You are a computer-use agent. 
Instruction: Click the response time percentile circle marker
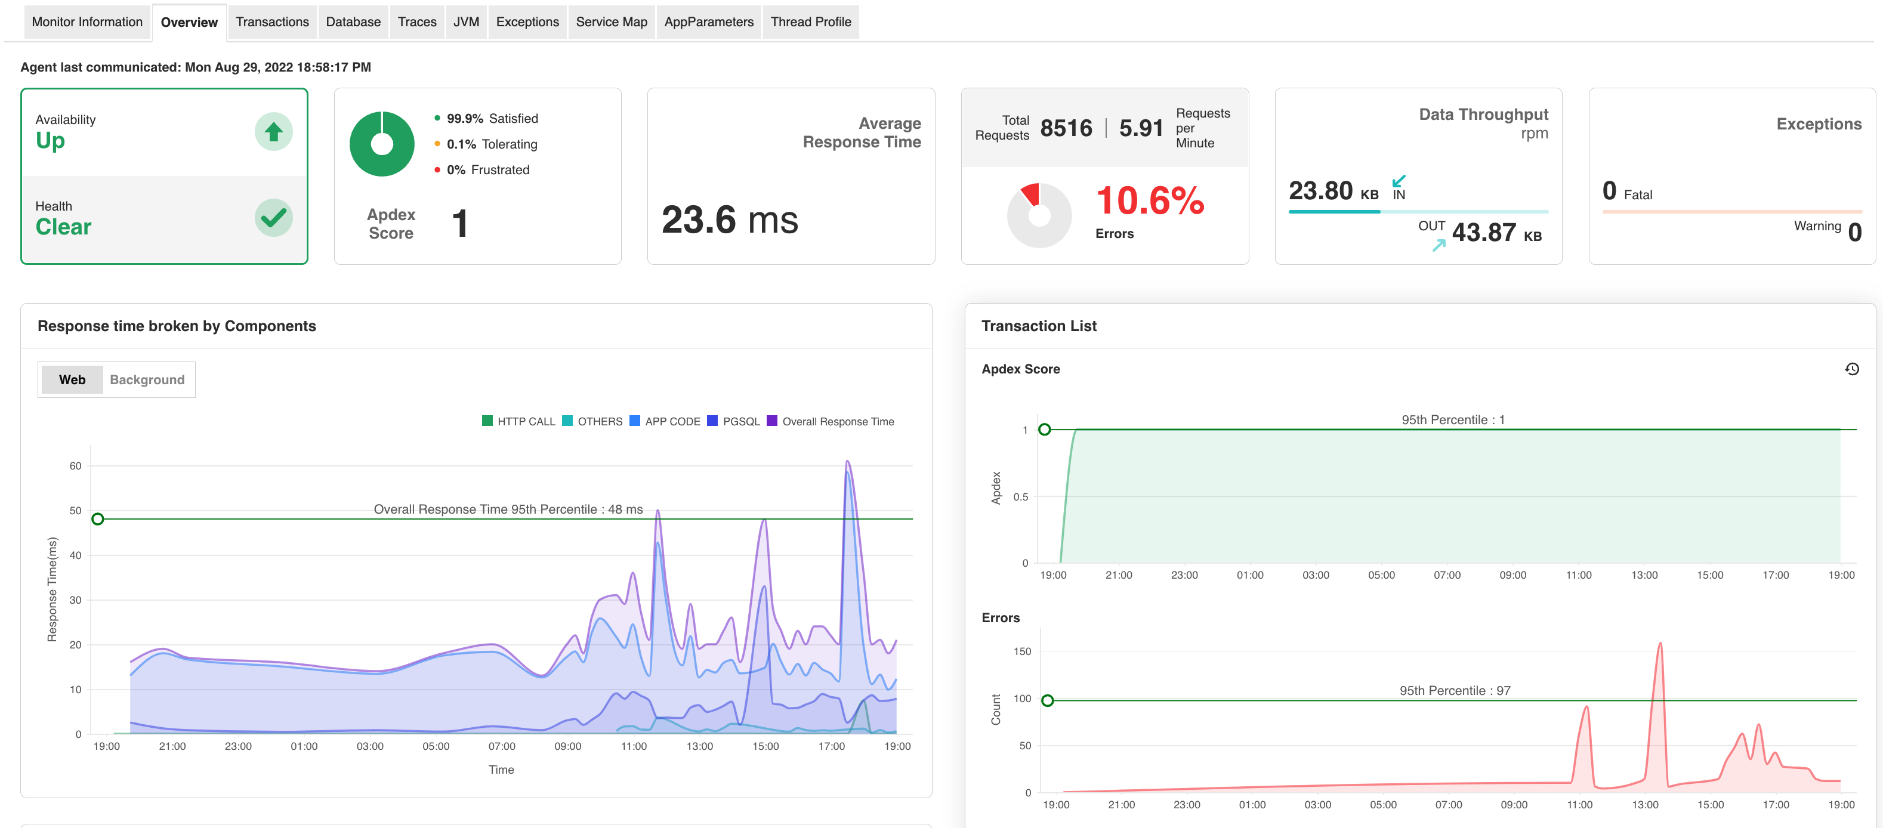[x=98, y=519]
